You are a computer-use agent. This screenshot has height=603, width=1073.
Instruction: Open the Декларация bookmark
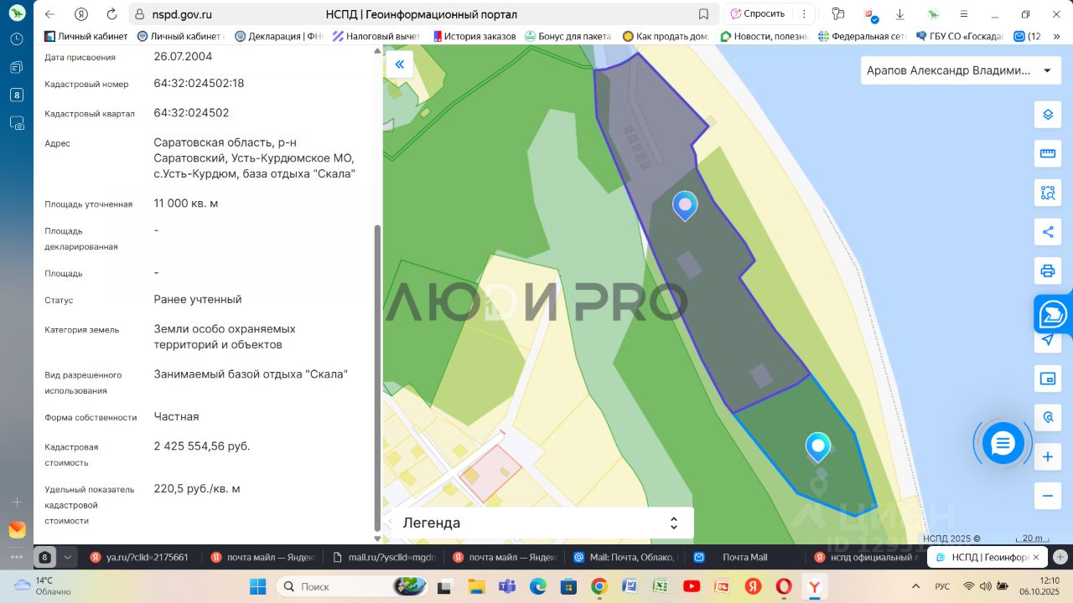tap(279, 36)
